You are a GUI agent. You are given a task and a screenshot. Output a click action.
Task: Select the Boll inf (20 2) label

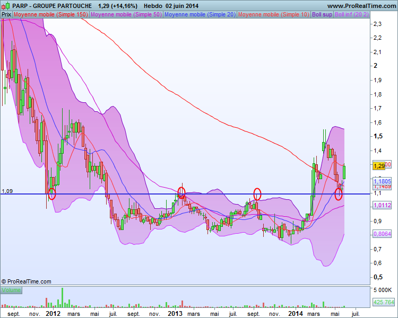351,15
